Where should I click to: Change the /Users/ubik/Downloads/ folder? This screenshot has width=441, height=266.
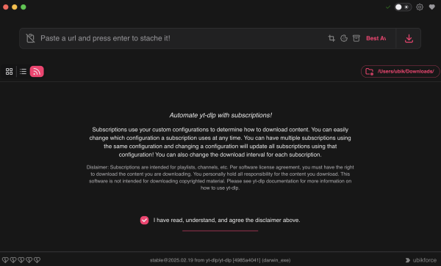[x=401, y=72]
